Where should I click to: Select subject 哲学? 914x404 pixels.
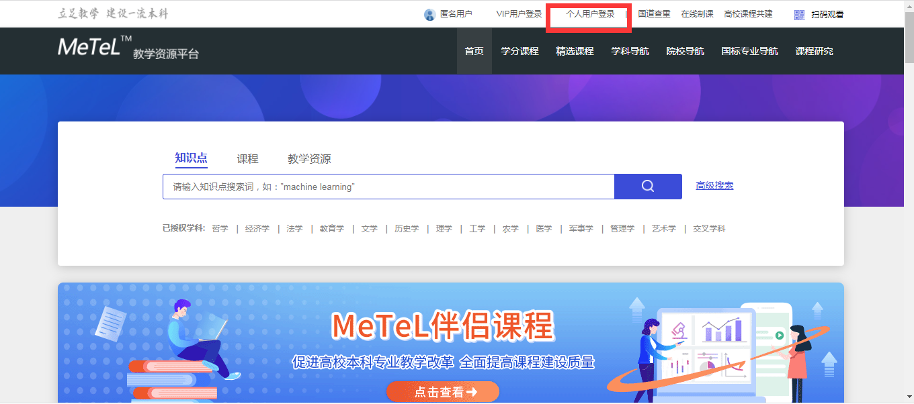pyautogui.click(x=220, y=229)
